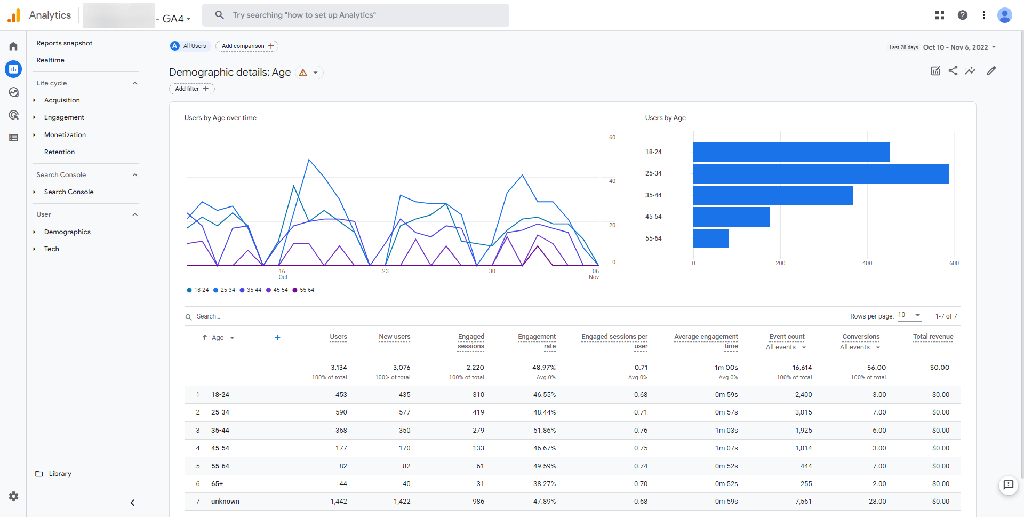Open the data threshold warning triangle
The image size is (1024, 517).
(302, 72)
